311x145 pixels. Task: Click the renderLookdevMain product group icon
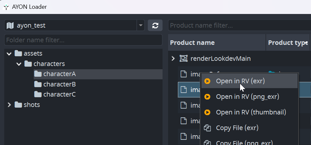183,59
